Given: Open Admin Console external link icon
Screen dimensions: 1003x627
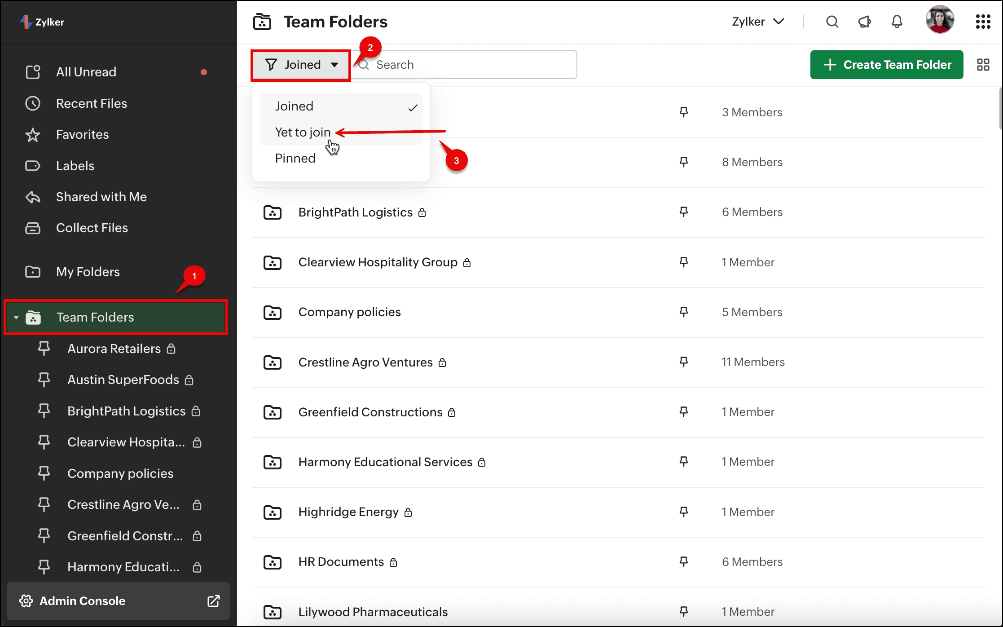Looking at the screenshot, I should coord(214,601).
